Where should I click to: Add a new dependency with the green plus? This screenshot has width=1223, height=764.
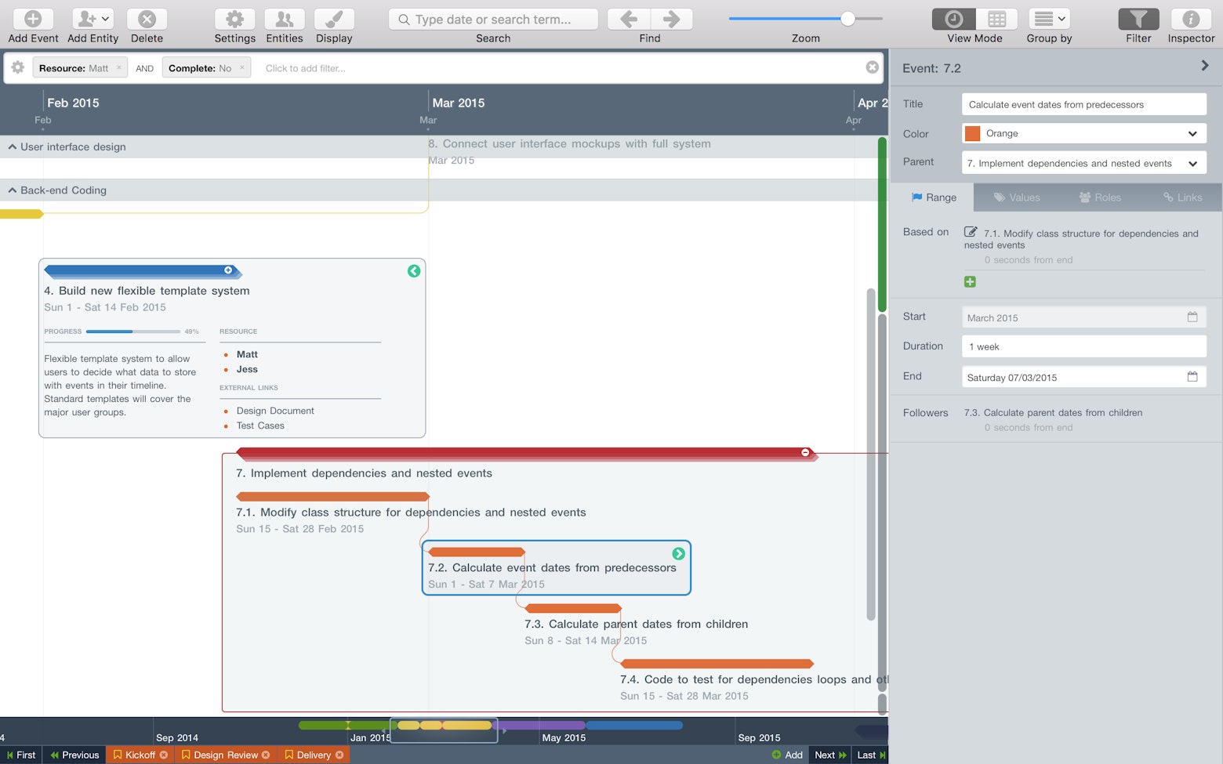click(x=971, y=281)
